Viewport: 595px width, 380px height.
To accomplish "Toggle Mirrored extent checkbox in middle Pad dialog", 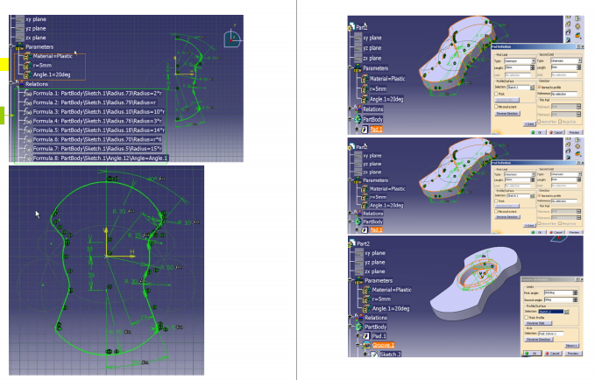I will coord(496,211).
